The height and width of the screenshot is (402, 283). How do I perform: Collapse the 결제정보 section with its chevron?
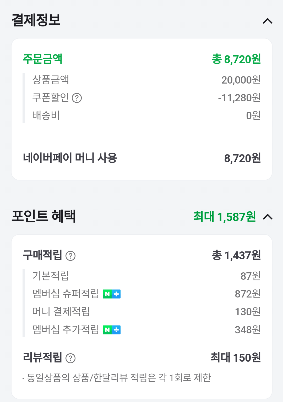268,21
